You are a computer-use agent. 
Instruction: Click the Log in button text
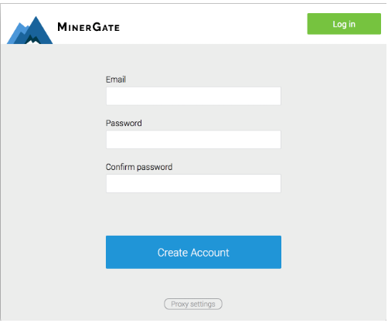[344, 24]
